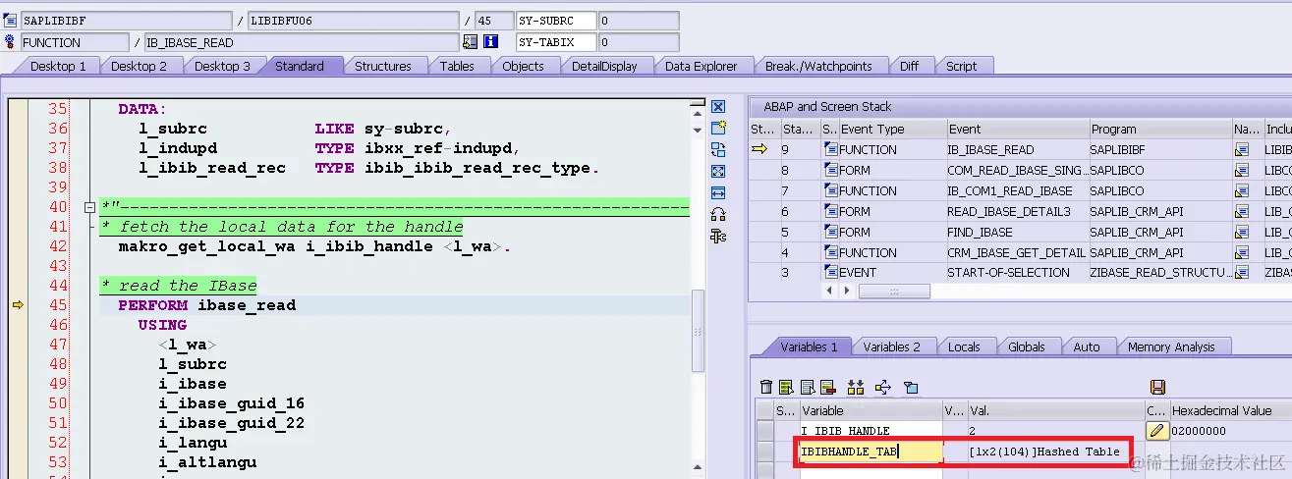Click the new tool icon with yellow star
1292x479 pixels.
click(718, 128)
